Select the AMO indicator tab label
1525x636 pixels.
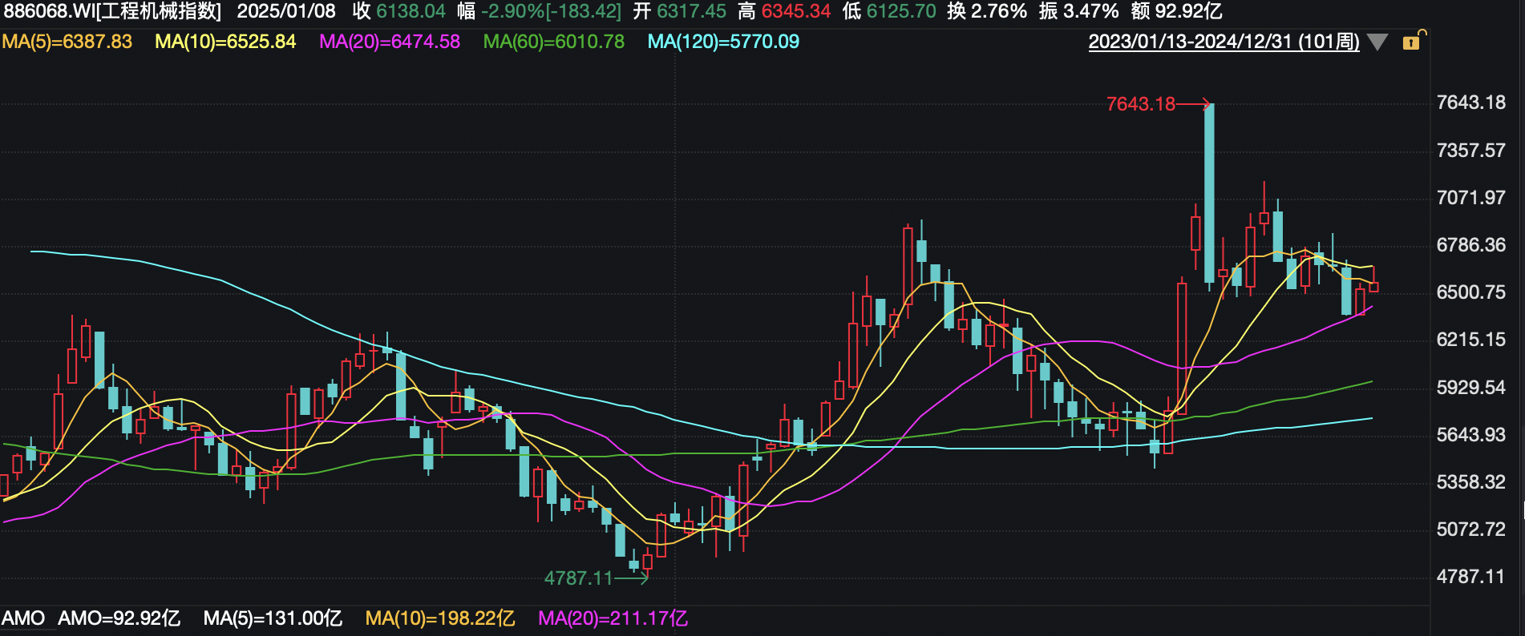pos(23,618)
